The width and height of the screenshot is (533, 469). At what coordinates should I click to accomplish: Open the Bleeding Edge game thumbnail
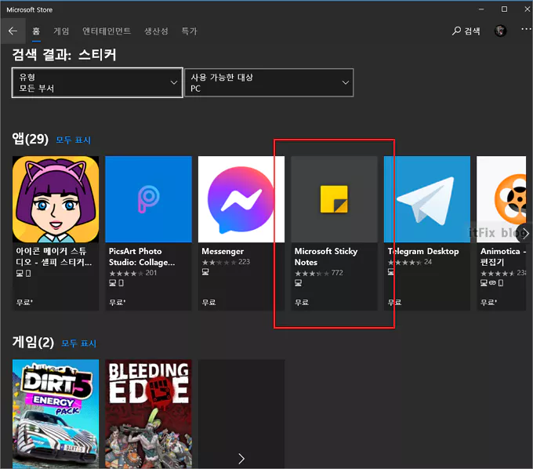pos(149,414)
